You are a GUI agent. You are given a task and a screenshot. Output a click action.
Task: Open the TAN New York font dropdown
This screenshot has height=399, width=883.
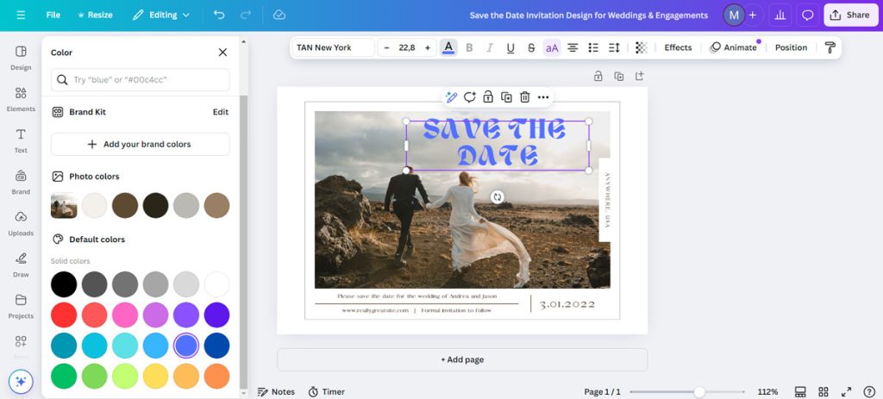[333, 47]
